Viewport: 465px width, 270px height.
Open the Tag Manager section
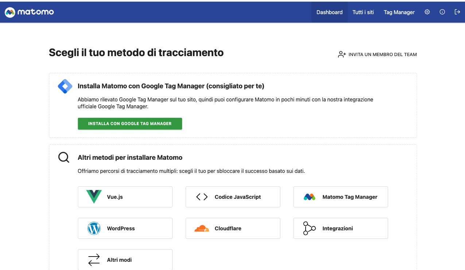pos(399,12)
